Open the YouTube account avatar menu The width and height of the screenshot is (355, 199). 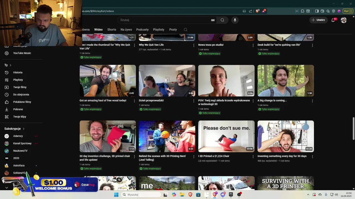pos(344,20)
